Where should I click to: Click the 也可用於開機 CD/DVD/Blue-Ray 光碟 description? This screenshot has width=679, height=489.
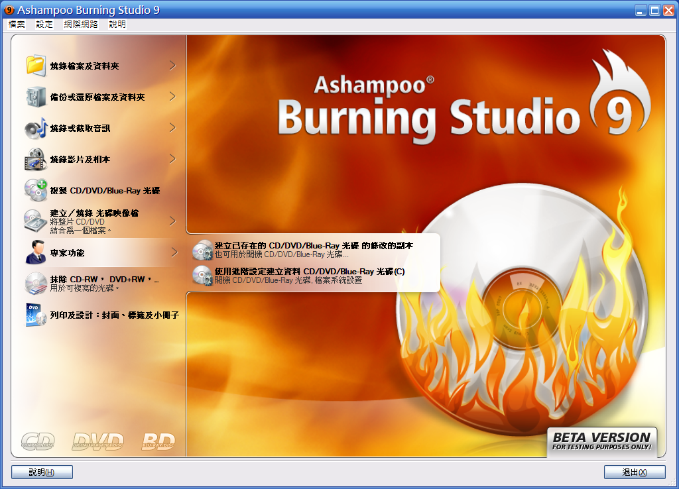[x=282, y=254]
